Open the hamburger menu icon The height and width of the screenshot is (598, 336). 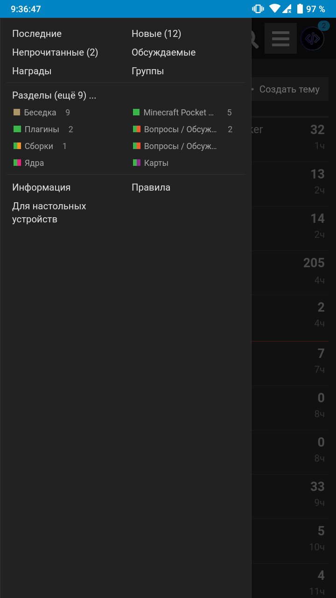click(x=280, y=38)
